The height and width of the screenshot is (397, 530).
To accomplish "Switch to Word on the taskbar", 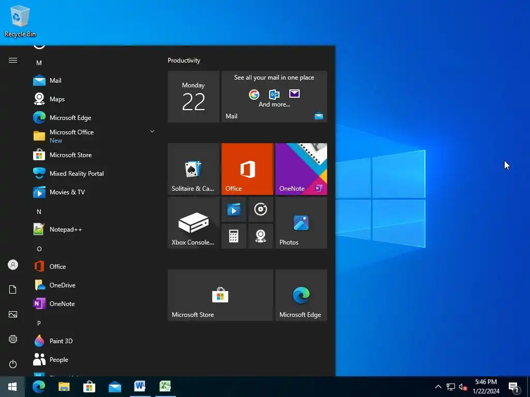I will (x=140, y=387).
